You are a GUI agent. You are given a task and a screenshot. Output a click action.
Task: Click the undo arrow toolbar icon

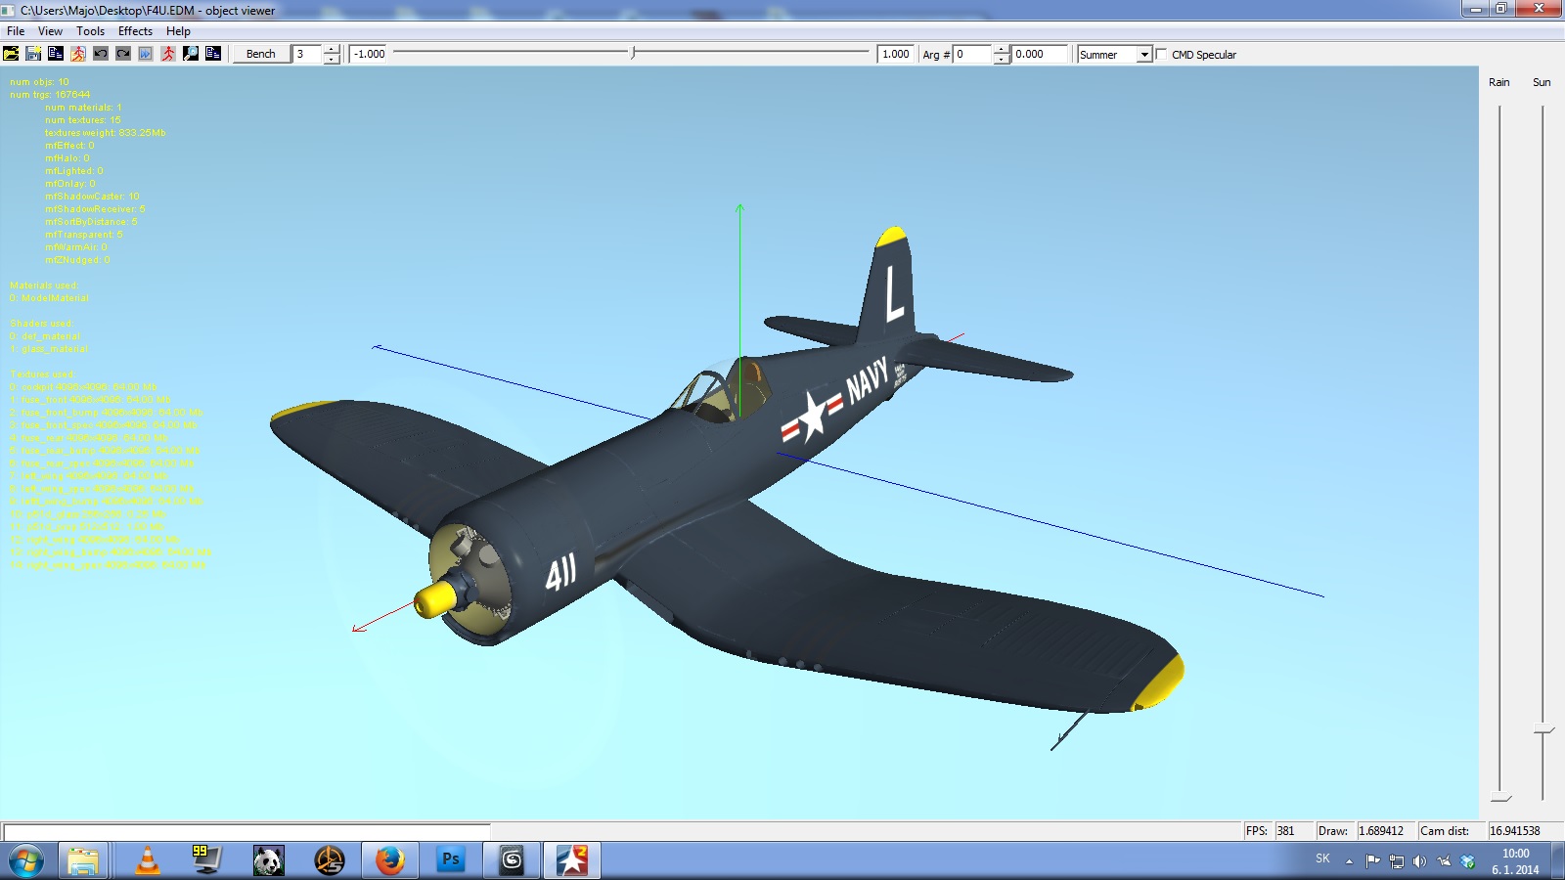click(x=101, y=54)
